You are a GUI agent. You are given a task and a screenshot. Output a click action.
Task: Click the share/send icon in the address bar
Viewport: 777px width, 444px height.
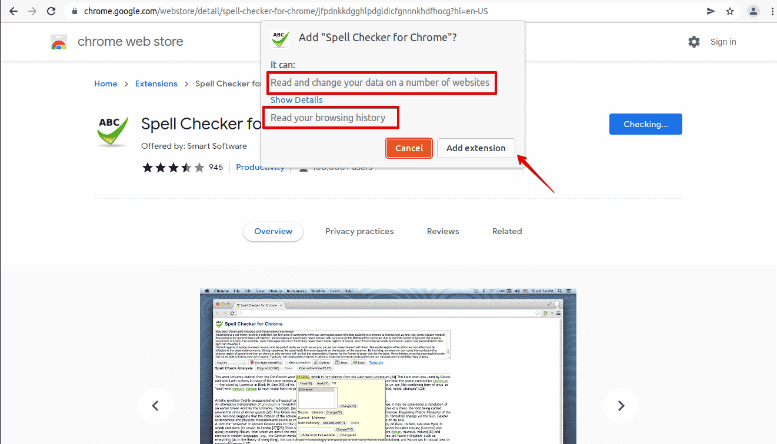[711, 11]
